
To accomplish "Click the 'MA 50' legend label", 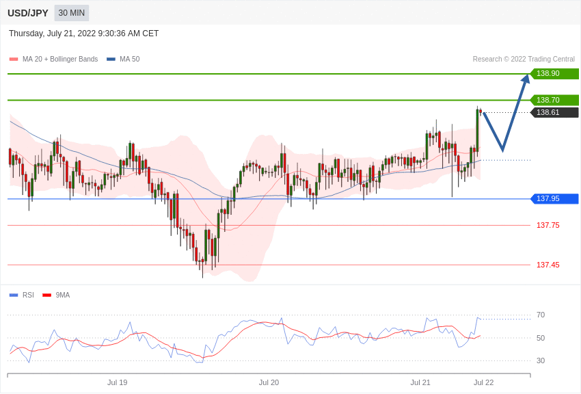I will [130, 60].
